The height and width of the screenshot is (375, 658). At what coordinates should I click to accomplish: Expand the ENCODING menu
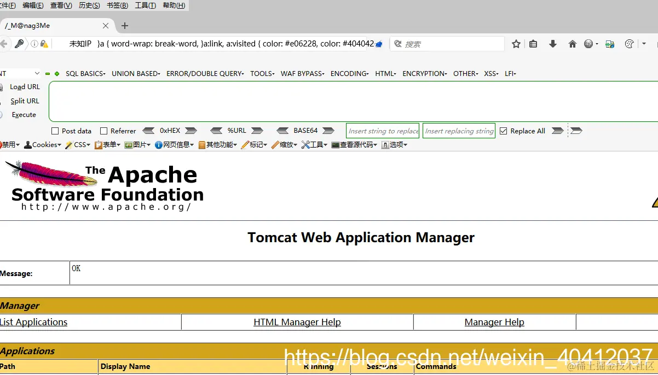click(350, 74)
